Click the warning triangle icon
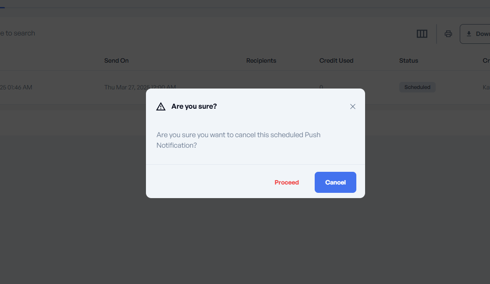The width and height of the screenshot is (490, 284). [x=161, y=106]
